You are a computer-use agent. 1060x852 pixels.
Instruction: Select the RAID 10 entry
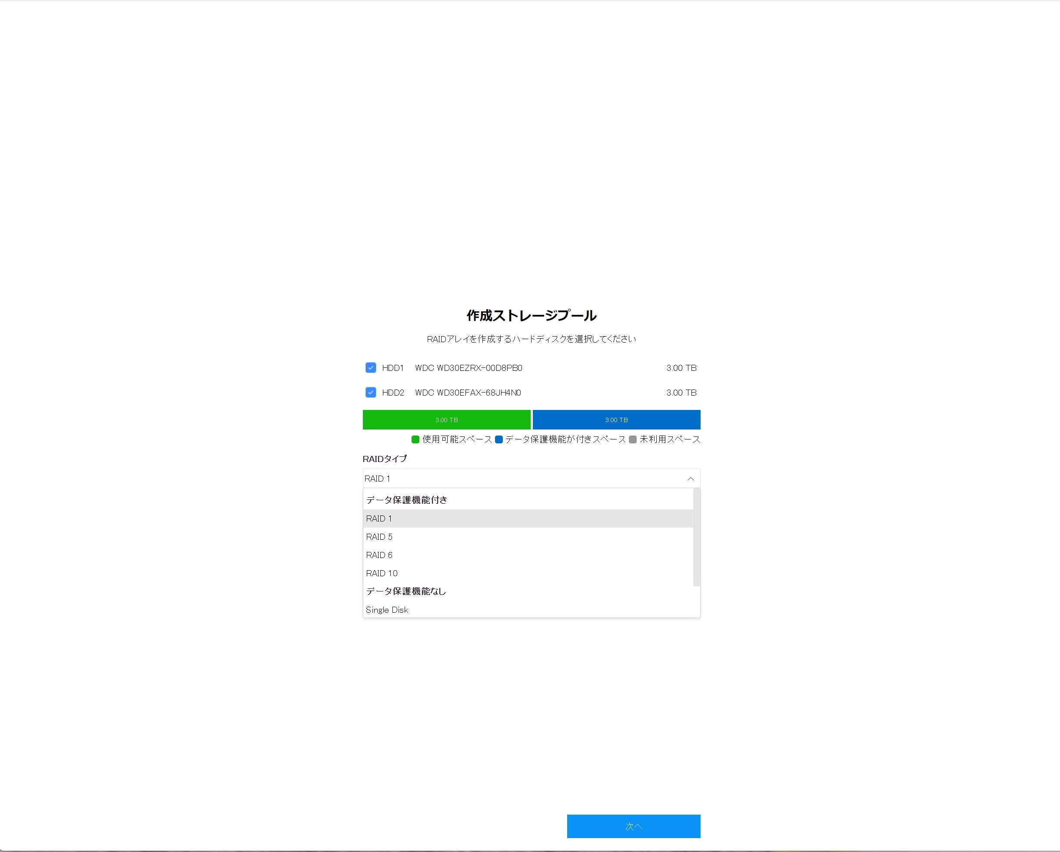(382, 573)
